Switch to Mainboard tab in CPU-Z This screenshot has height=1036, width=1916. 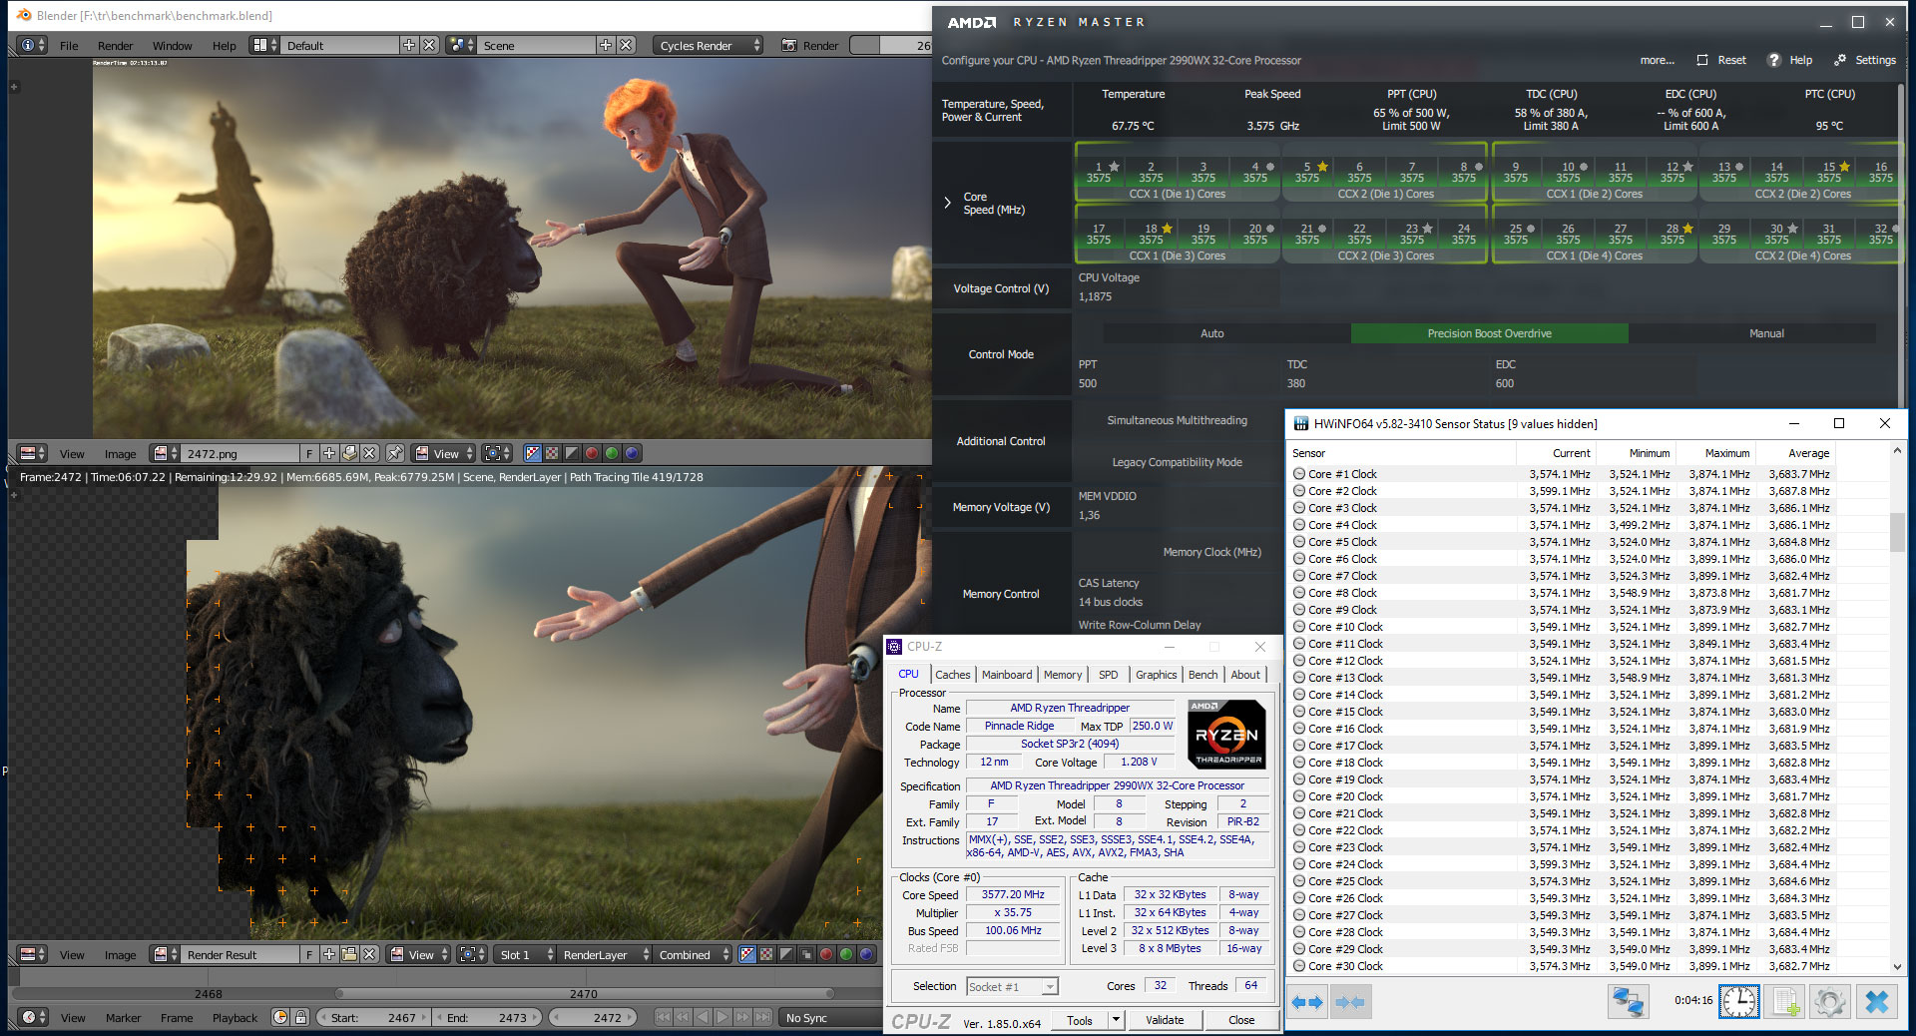point(1007,675)
